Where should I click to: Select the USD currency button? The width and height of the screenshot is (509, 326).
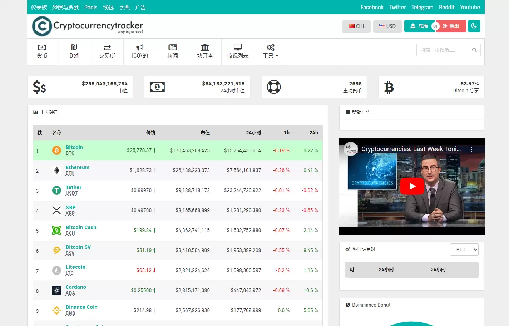coord(387,26)
